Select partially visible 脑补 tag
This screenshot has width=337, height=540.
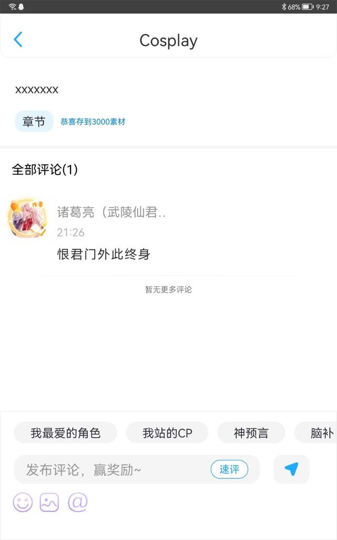tap(316, 432)
